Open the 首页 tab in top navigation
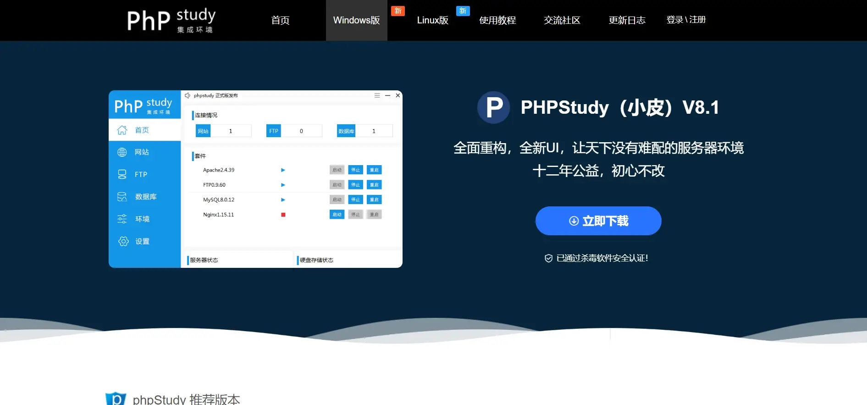The height and width of the screenshot is (405, 867). (x=280, y=20)
